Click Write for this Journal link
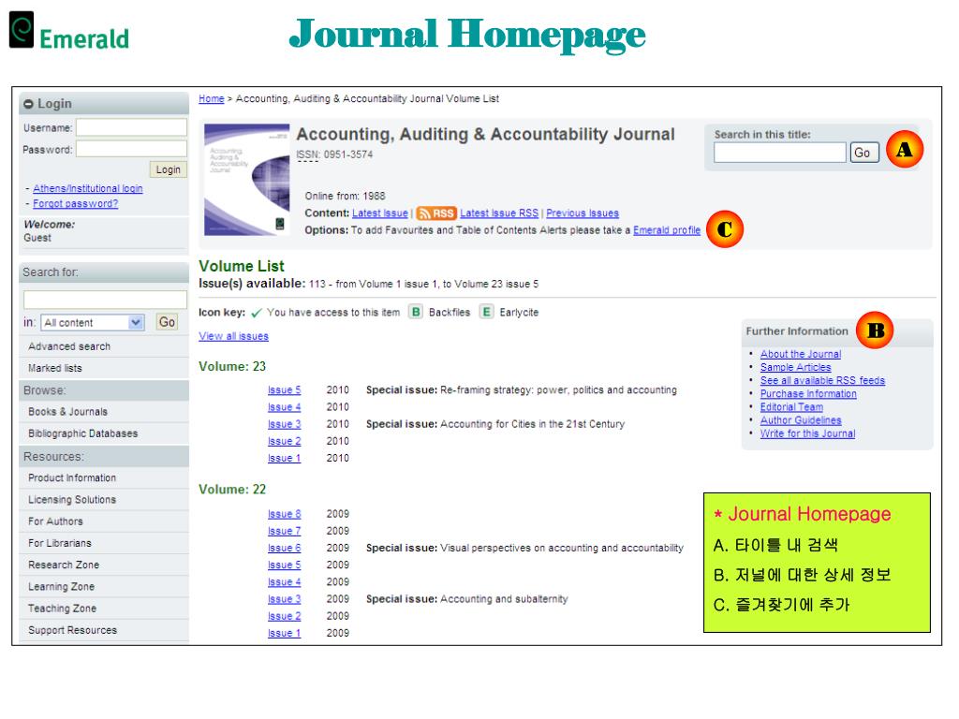The width and height of the screenshot is (959, 719). point(808,433)
